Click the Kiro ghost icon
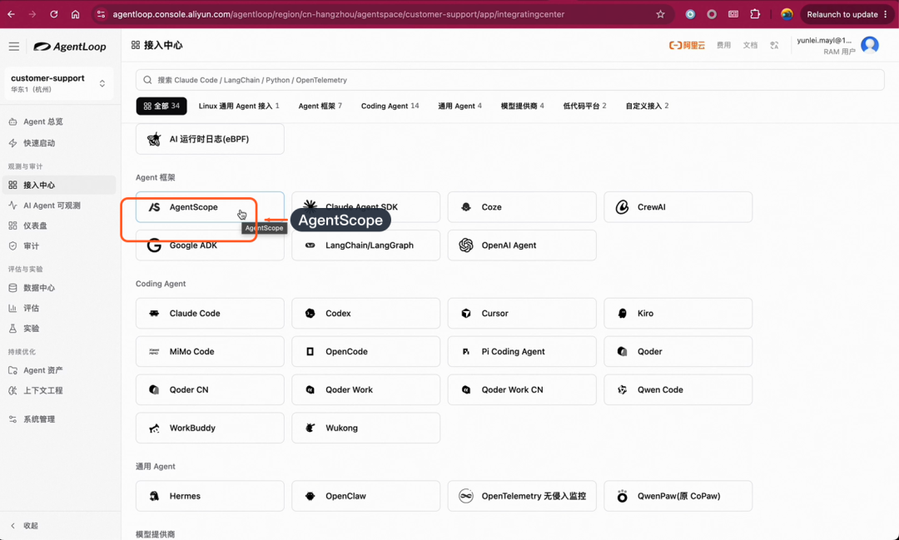 pos(622,314)
